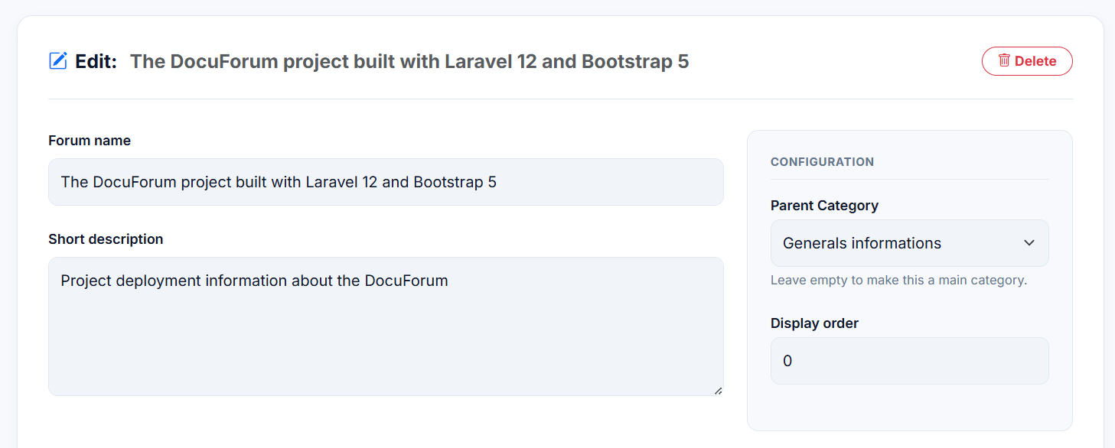Click the Parent Category label
This screenshot has height=448, width=1115.
pyautogui.click(x=824, y=206)
